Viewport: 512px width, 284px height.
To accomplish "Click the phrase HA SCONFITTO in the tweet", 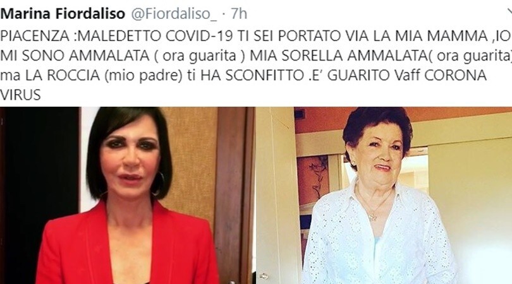I will (x=253, y=75).
